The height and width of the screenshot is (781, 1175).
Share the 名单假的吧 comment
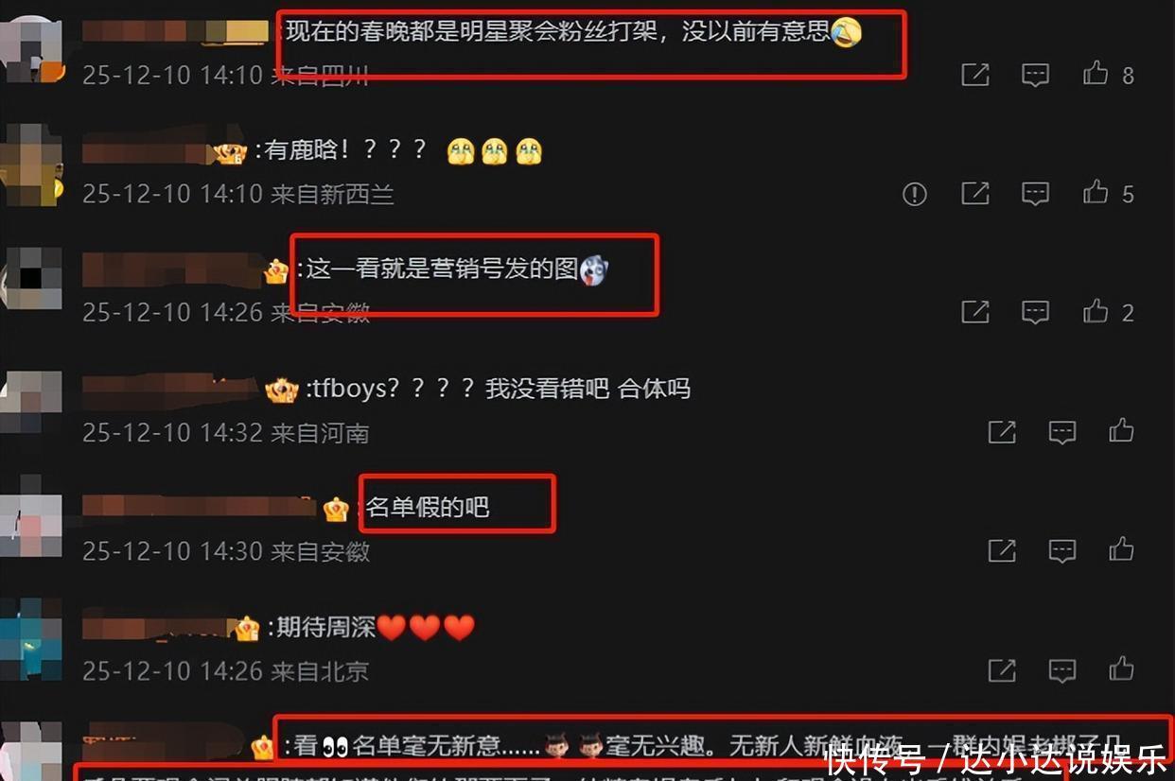coord(1002,550)
